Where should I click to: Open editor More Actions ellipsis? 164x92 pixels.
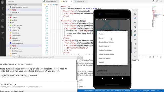pyautogui.click(x=161, y=1)
